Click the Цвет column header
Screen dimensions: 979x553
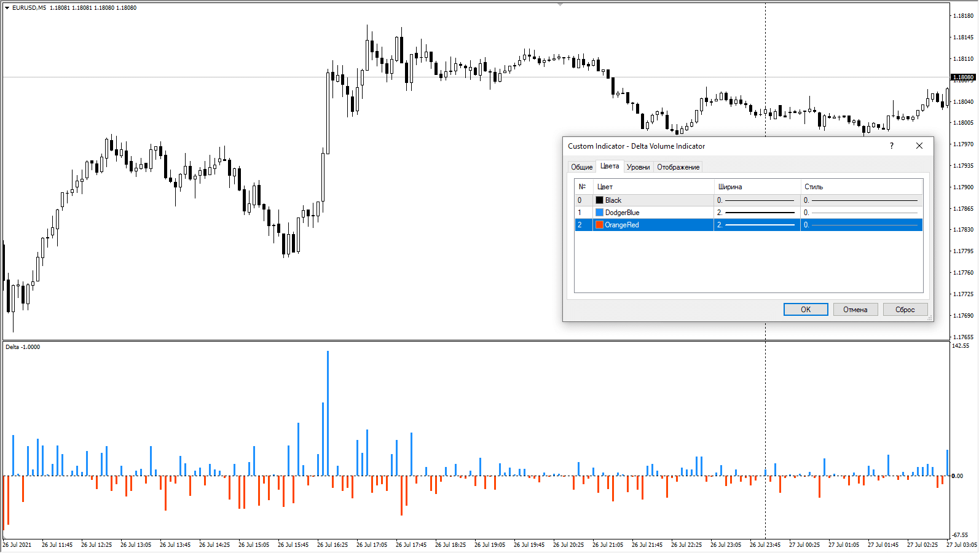click(651, 187)
